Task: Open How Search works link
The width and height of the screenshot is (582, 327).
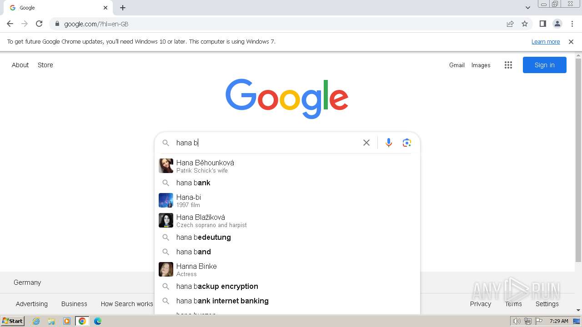Action: pos(127,304)
